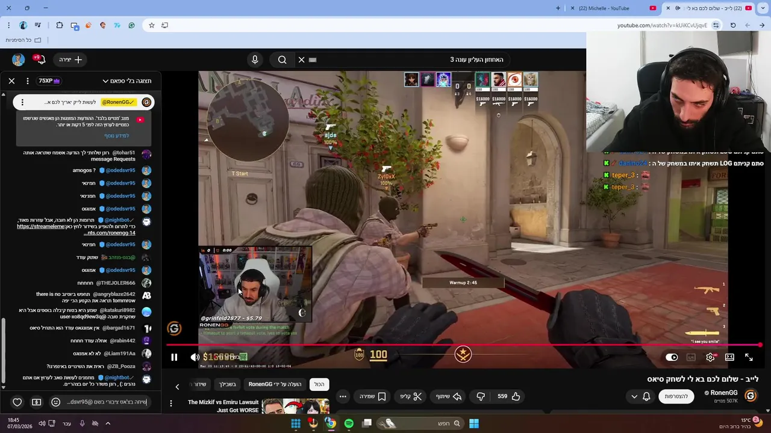Open the tab search dropdown in Chrome

point(763,8)
